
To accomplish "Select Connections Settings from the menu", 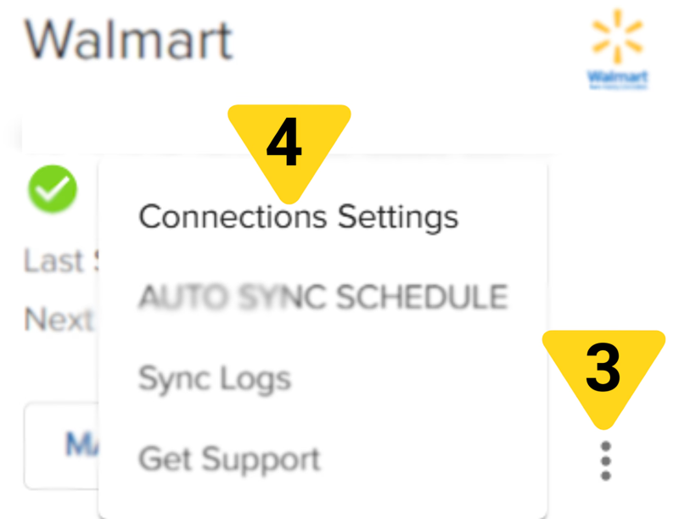I will pyautogui.click(x=299, y=215).
